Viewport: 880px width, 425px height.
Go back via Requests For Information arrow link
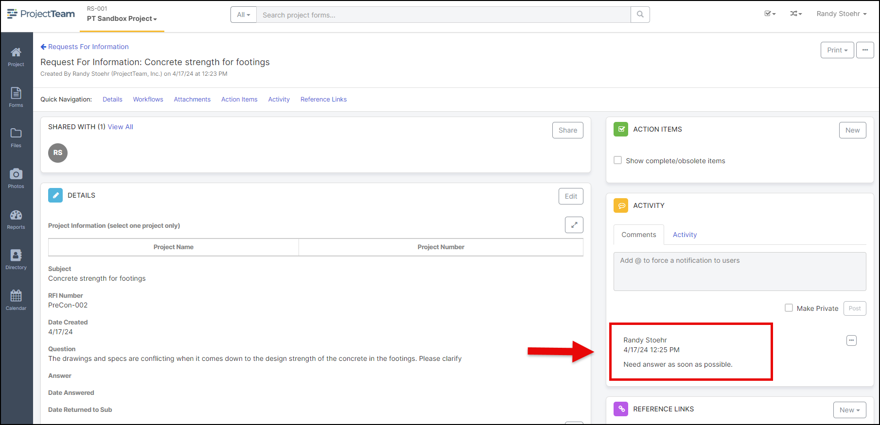[x=85, y=47]
